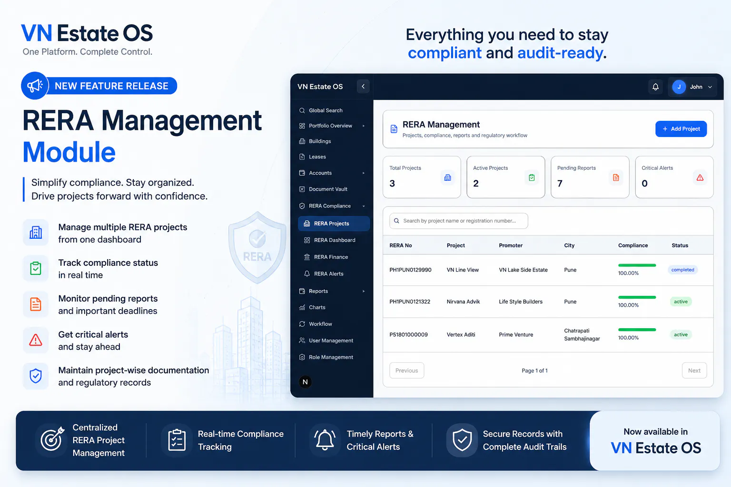The height and width of the screenshot is (487, 731).
Task: Click the Add Project button
Action: pos(681,129)
